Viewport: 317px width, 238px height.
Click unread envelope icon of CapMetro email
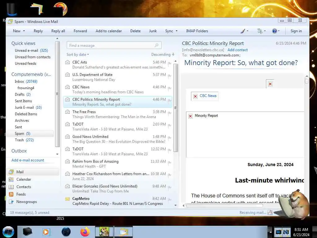(x=67, y=199)
